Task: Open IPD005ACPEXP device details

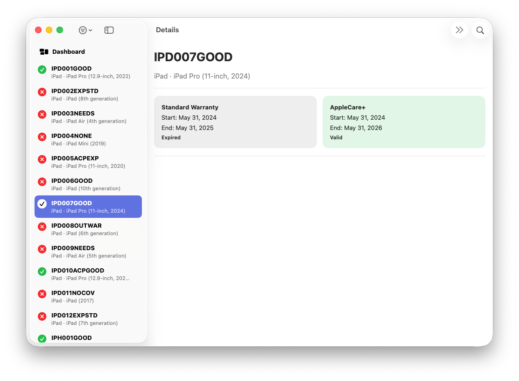Action: tap(88, 162)
